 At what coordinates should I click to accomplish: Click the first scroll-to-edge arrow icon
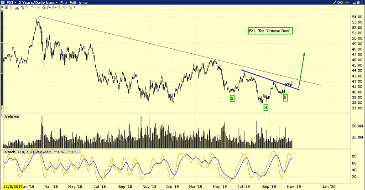49,7
